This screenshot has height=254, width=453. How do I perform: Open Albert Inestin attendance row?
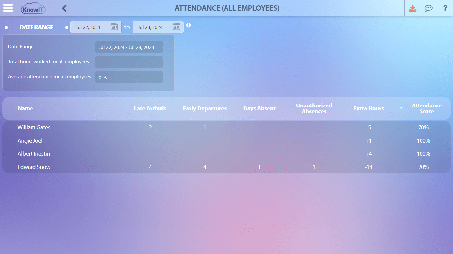tap(227, 154)
